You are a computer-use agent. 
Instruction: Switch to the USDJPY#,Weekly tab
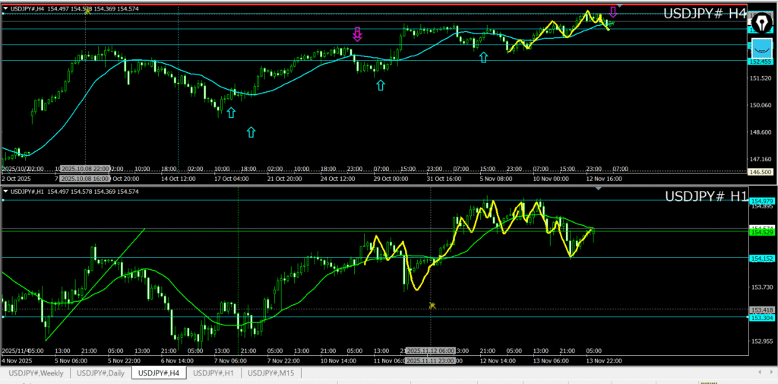tap(36, 373)
